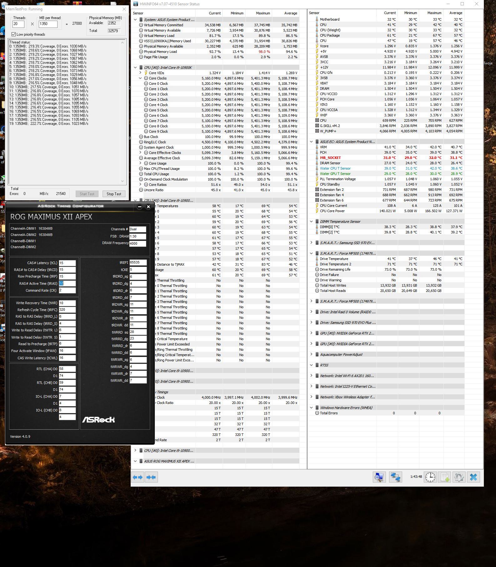Screen dimensions: 496x567
Task: Click the right pane Maximum column header
Action: (431, 13)
